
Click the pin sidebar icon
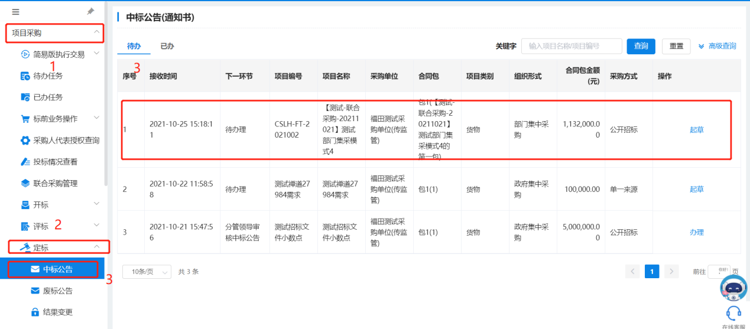click(90, 12)
